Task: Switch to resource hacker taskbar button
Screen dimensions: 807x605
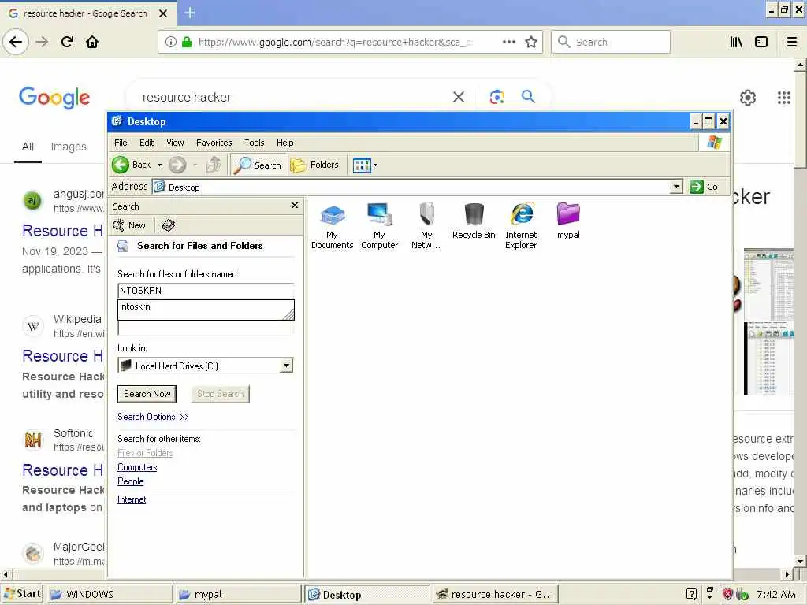Action: pyautogui.click(x=494, y=594)
